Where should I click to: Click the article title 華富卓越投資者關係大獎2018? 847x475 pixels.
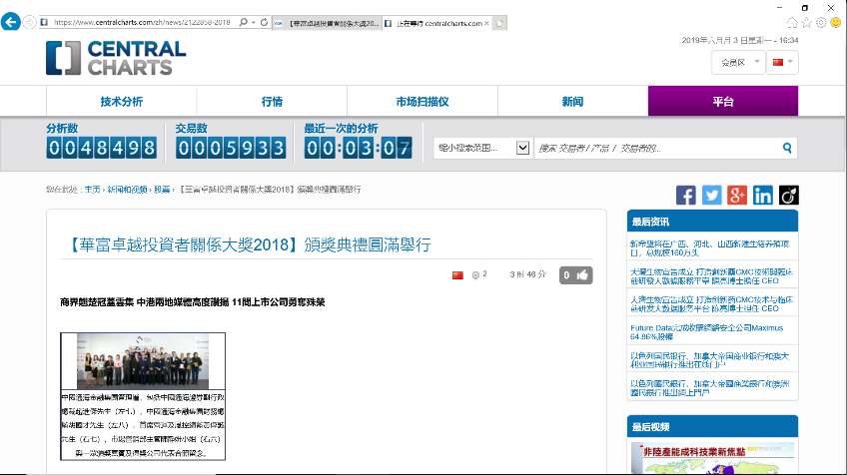(x=248, y=244)
